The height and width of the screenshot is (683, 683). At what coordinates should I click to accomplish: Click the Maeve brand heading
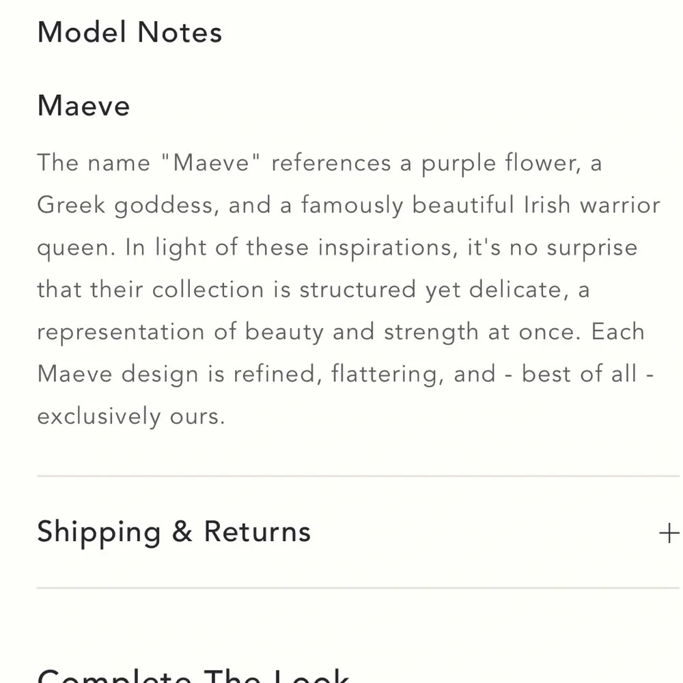83,105
